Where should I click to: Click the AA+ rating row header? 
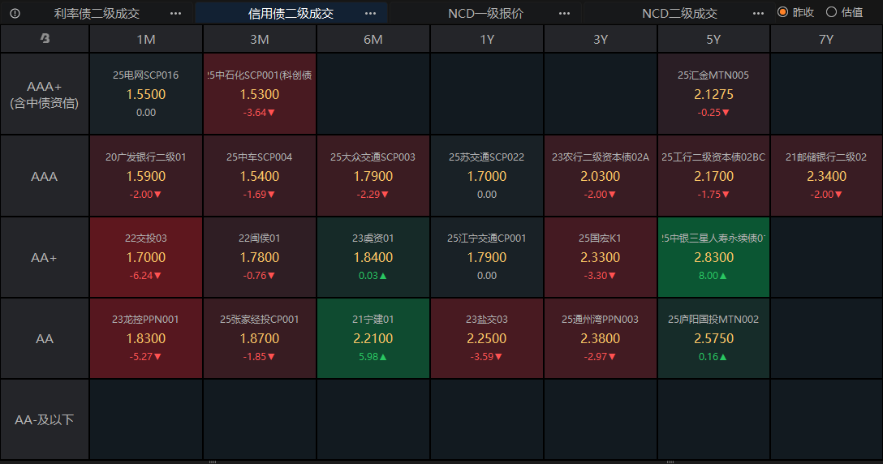[45, 257]
